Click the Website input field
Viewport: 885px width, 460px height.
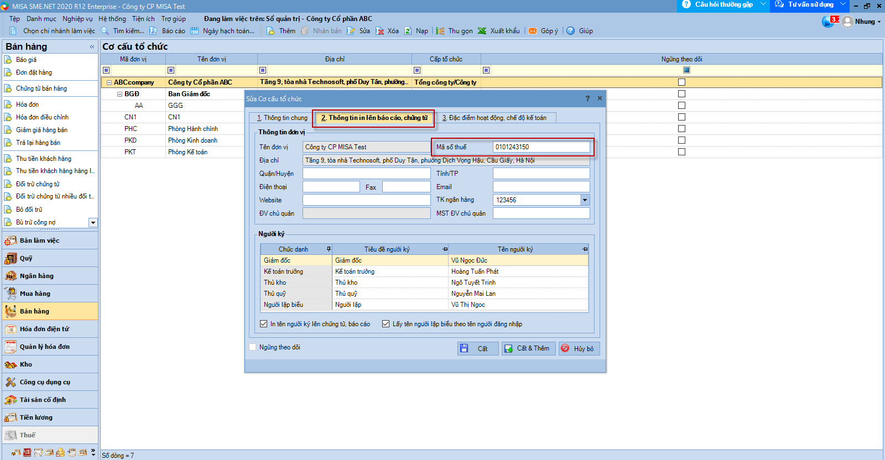pos(366,200)
